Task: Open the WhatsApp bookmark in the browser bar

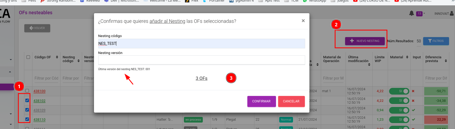Action: coord(314,1)
